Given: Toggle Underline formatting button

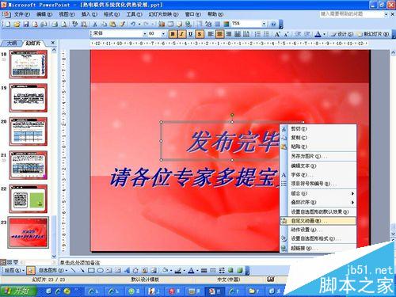Looking at the screenshot, I should pos(190,34).
